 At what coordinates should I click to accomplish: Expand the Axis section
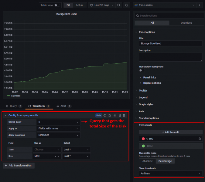(x=141, y=111)
